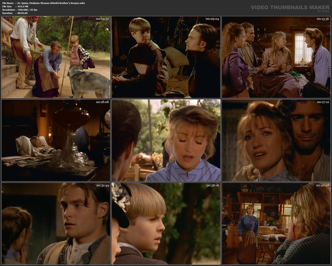This screenshot has width=332, height=266.
Task: Click the resolution value 720x580 / 25 fps
Action: 27,10
